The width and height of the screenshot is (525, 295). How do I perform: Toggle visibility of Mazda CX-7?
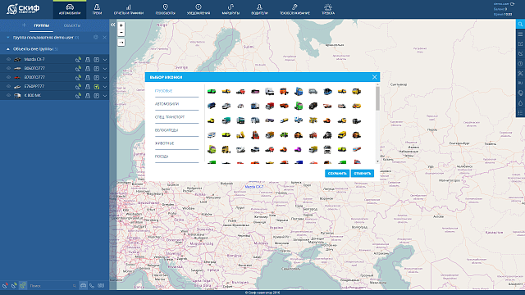[x=9, y=59]
